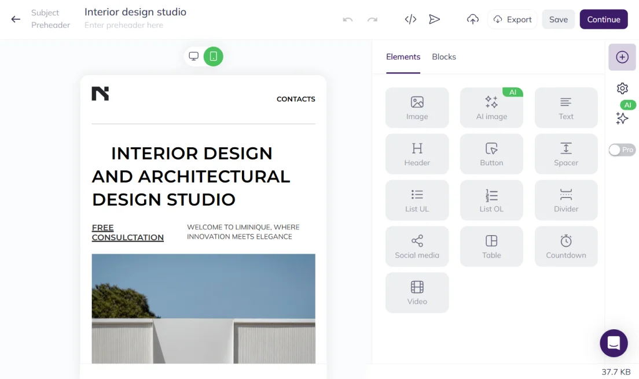Add the Table element
Image resolution: width=639 pixels, height=379 pixels.
(x=491, y=247)
